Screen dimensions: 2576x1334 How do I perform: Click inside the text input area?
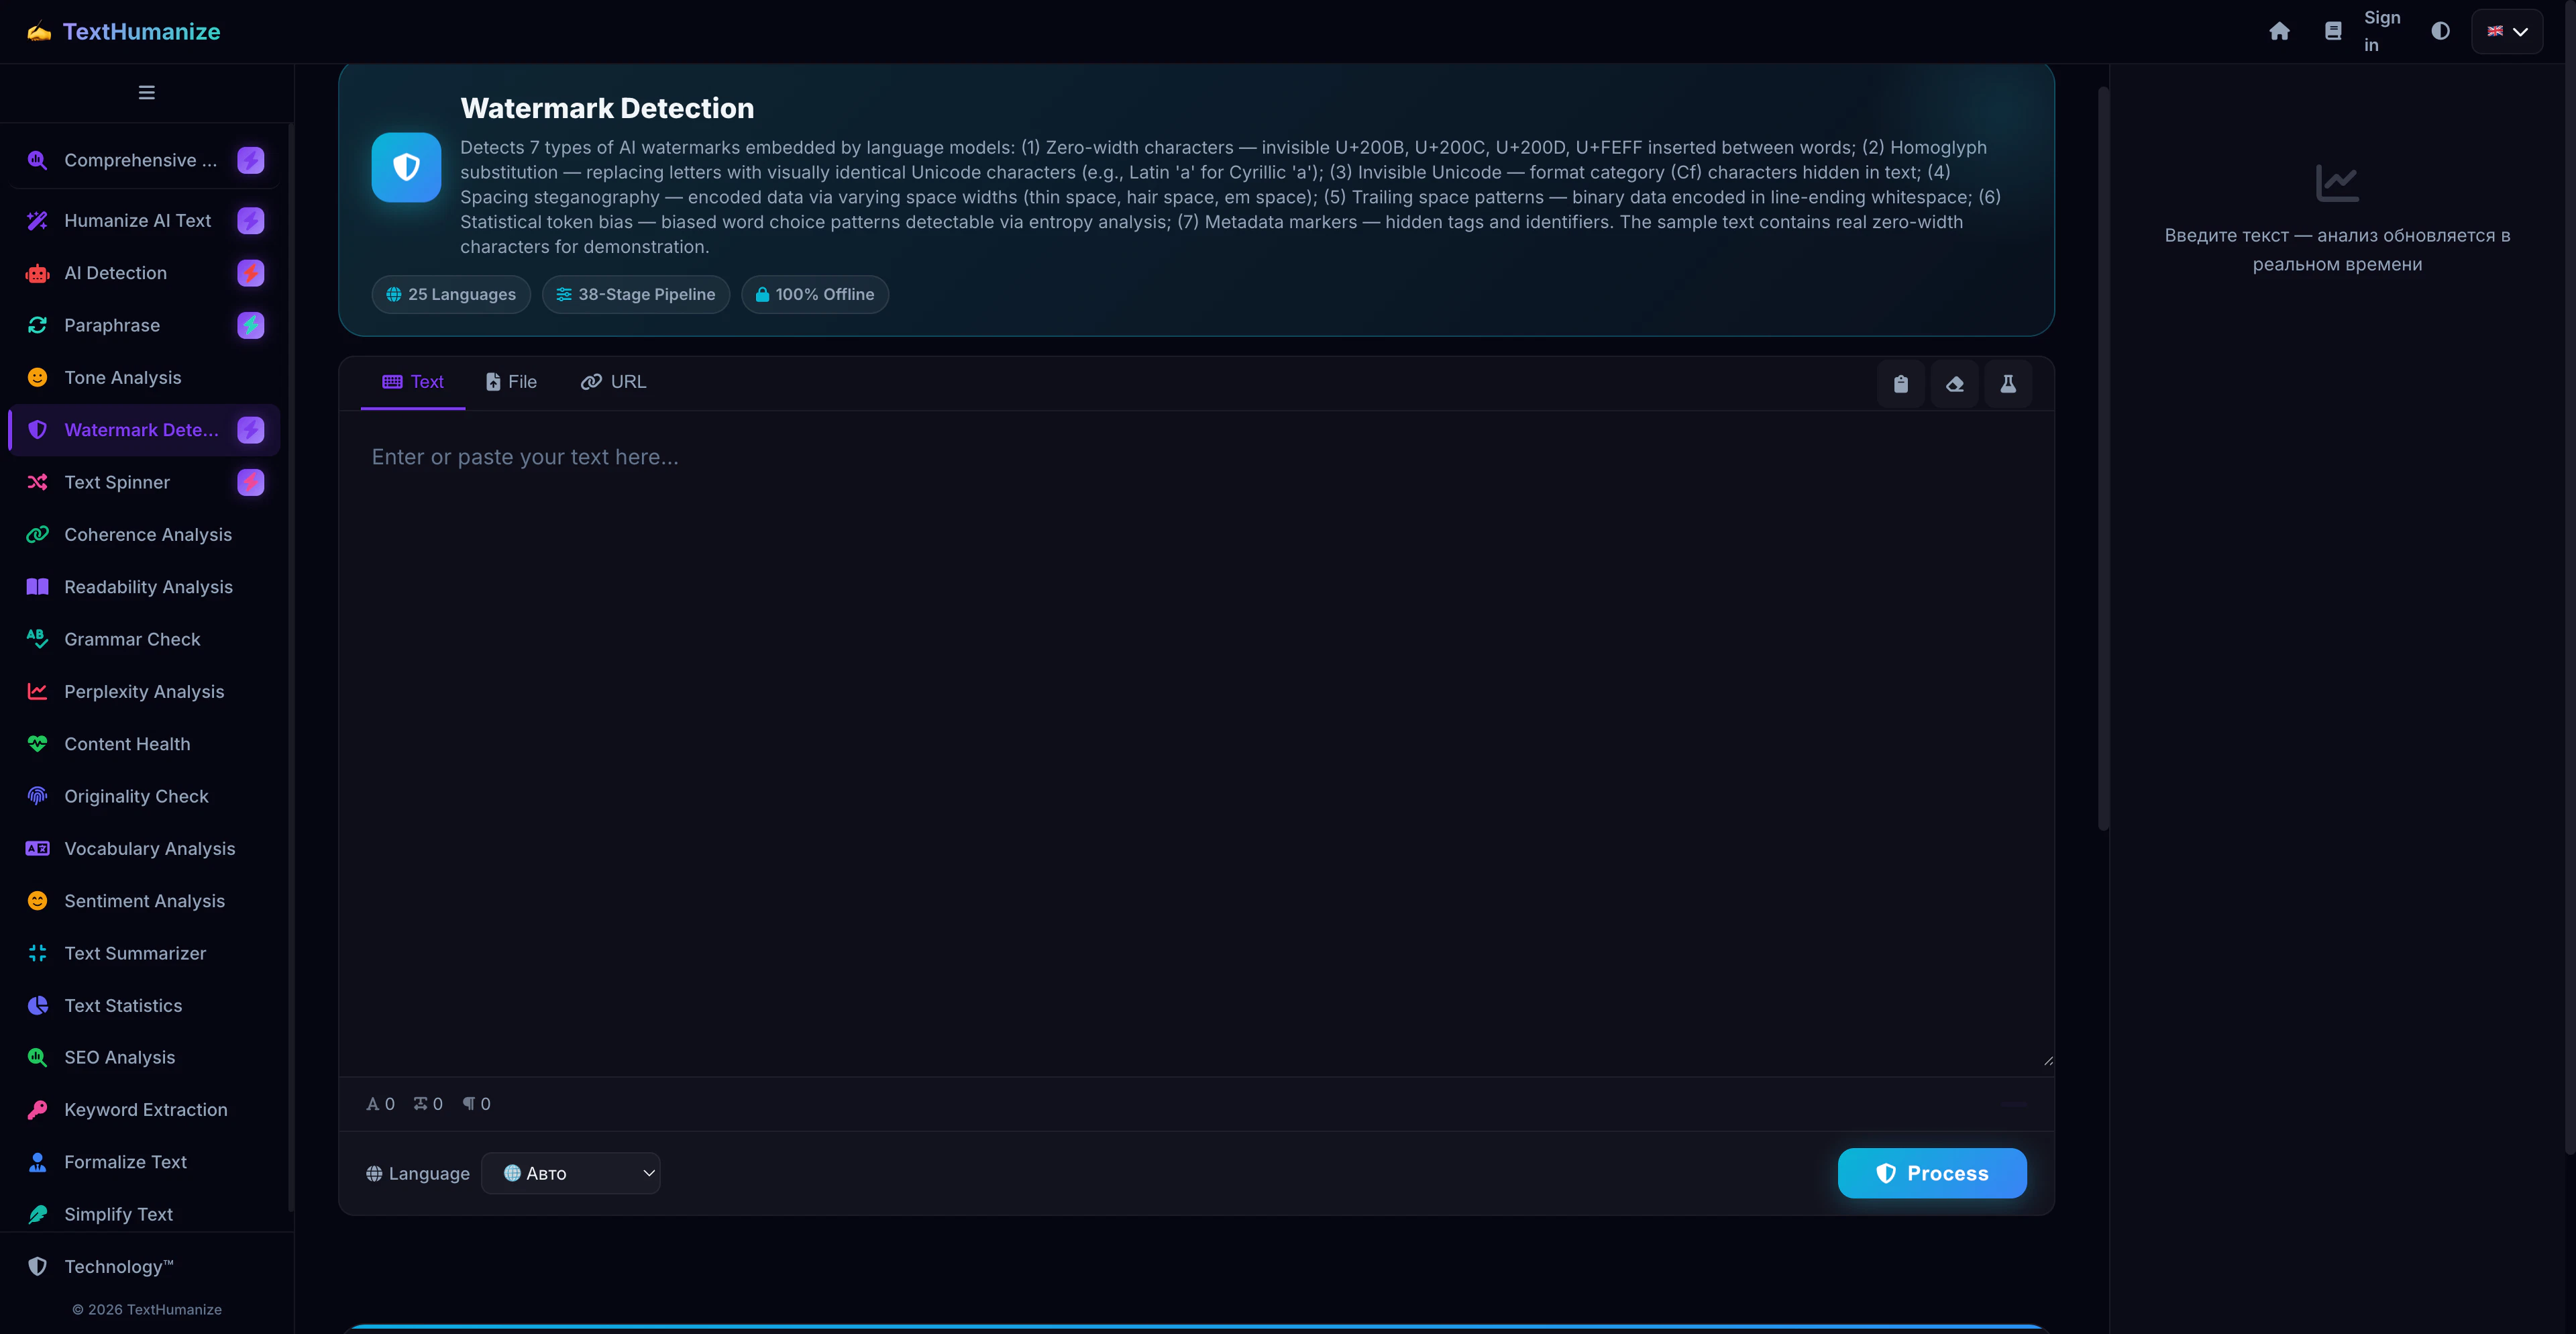click(x=1195, y=740)
